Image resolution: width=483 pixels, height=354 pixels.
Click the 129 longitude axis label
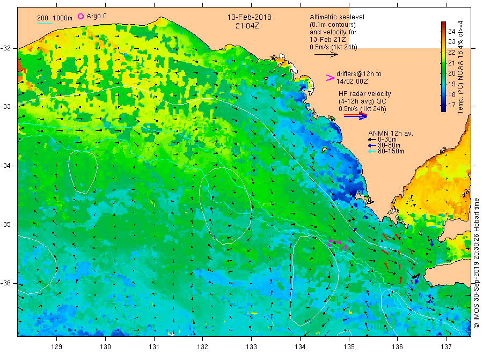tap(57, 347)
